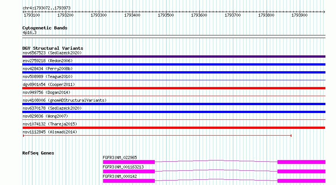Click the nsv1112845 red bracketed line
The width and height of the screenshot is (336, 185).
click(x=157, y=136)
